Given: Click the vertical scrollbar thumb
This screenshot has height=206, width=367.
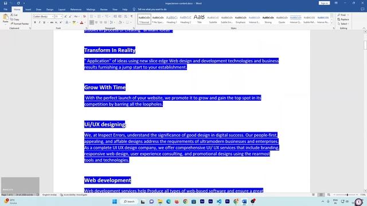Looking at the screenshot, I should coord(365,45).
